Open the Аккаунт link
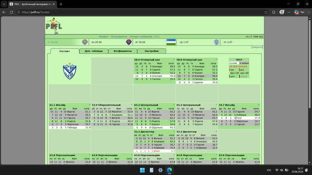The image size is (312, 175). click(x=104, y=36)
